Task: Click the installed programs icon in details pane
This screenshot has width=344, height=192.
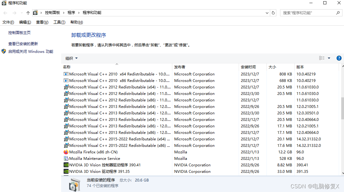Action: [x=74, y=185]
